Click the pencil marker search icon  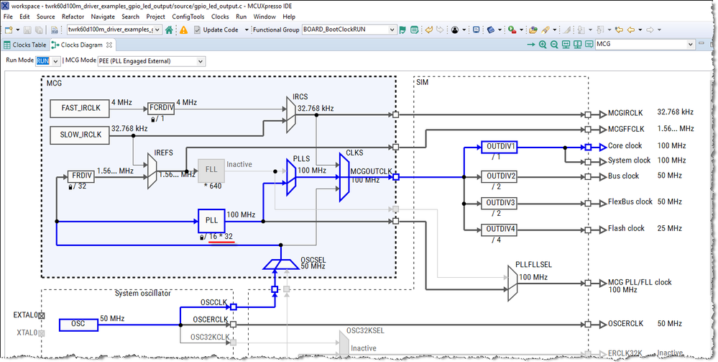[x=545, y=30]
